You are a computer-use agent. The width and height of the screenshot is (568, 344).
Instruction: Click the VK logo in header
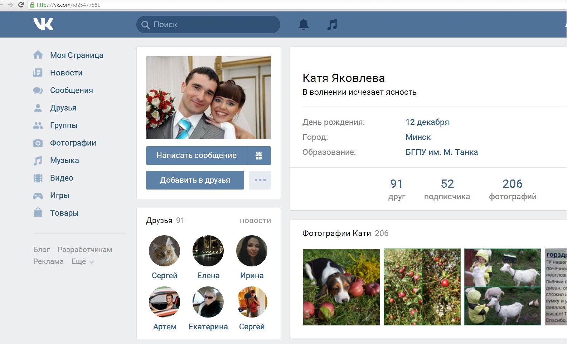coord(43,24)
